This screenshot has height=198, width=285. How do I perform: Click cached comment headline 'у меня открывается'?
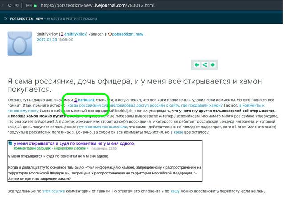[74, 143]
